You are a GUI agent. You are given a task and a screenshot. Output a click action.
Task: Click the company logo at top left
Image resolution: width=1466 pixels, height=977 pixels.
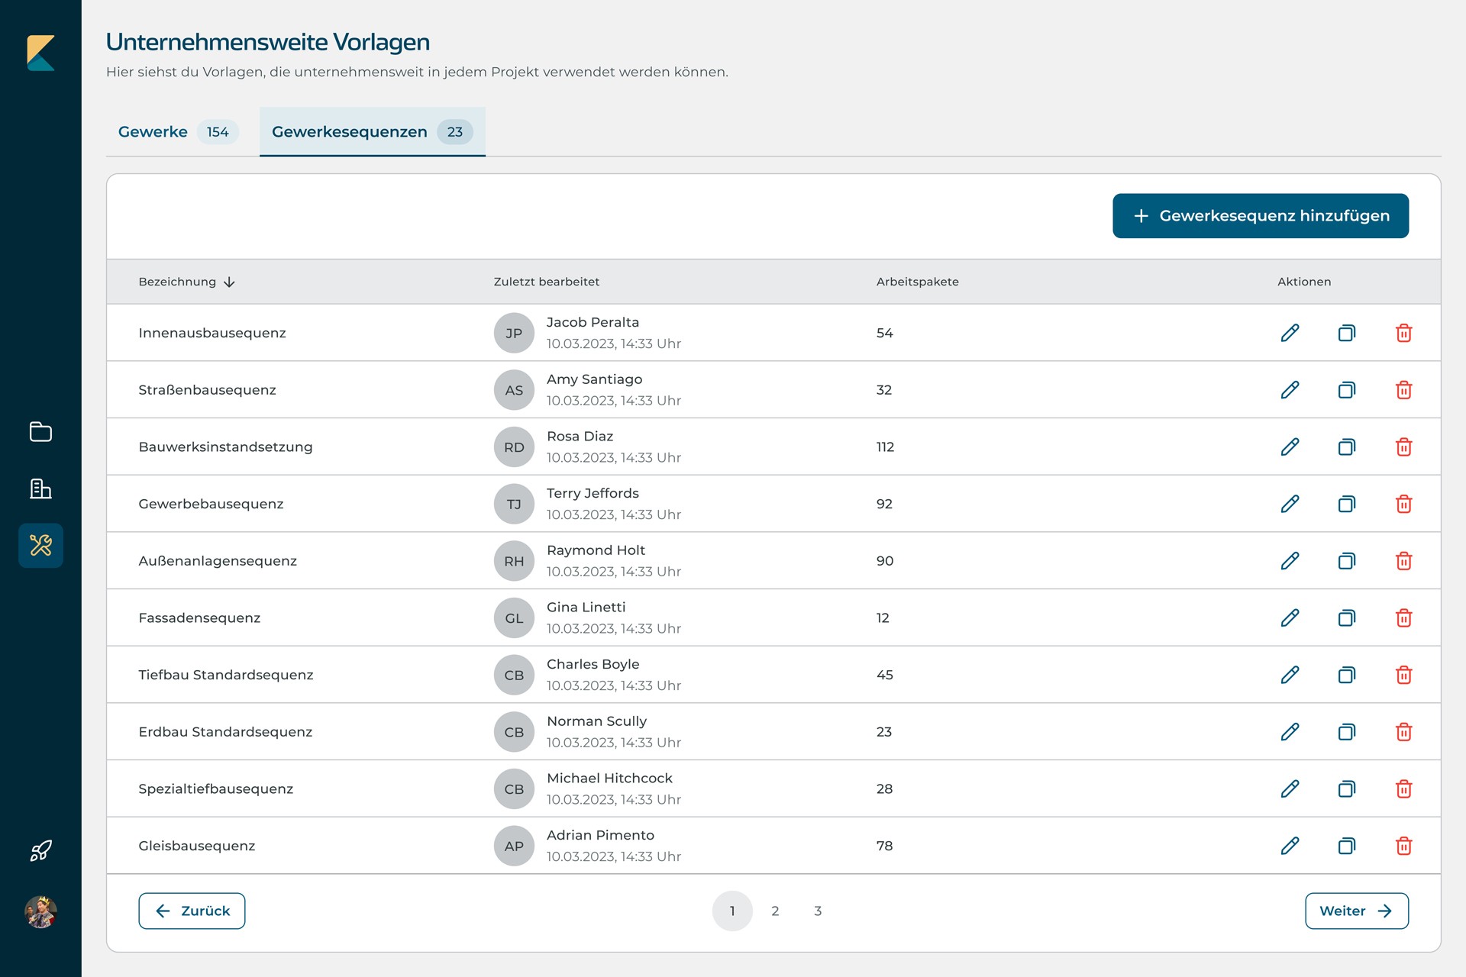tap(40, 53)
